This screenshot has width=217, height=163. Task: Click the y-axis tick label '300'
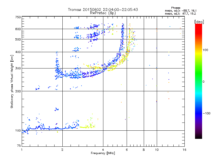pos(18,68)
